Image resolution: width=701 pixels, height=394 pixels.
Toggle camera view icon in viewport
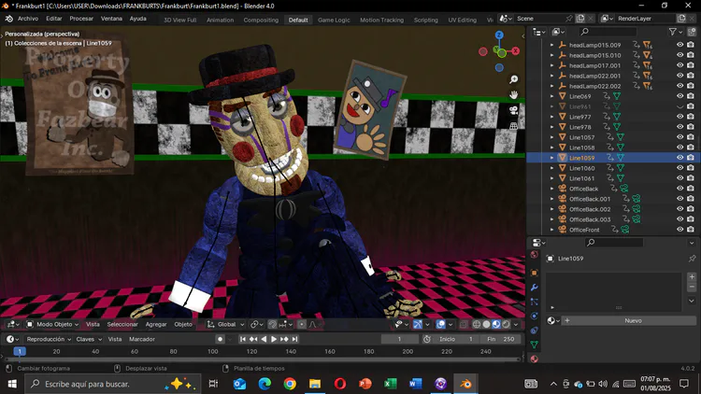tap(514, 110)
